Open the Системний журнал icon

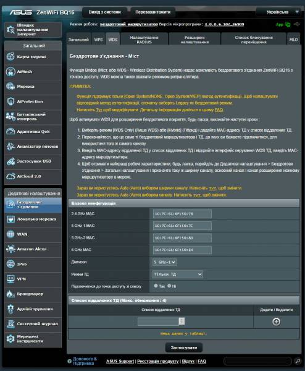tap(10, 323)
